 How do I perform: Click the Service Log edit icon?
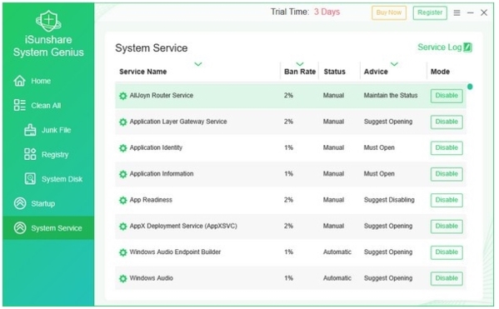467,47
